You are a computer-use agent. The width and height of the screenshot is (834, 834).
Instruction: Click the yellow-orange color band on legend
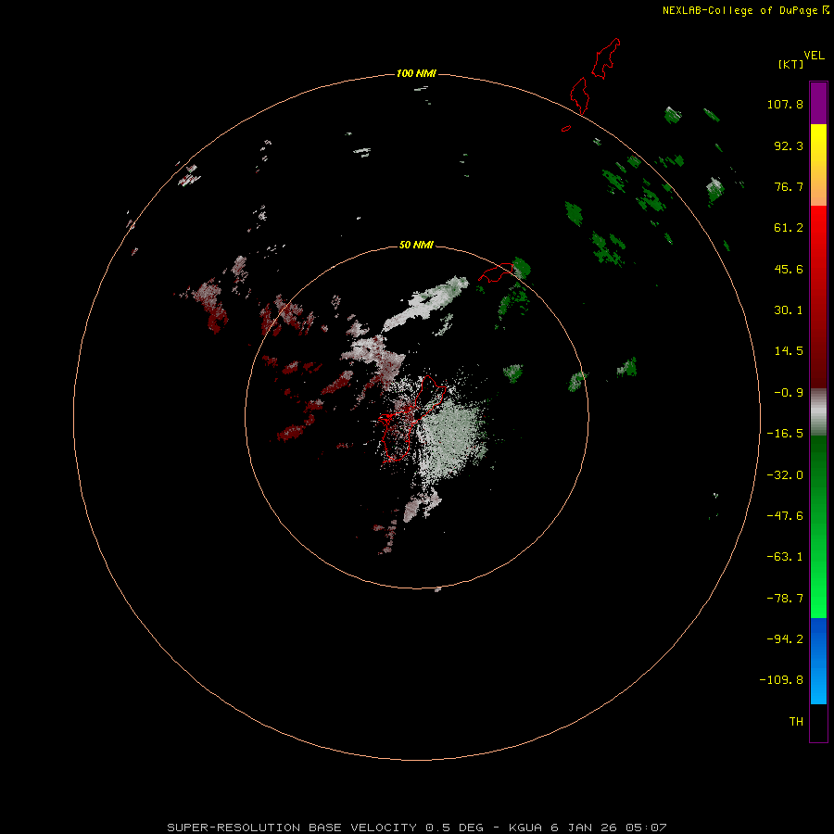pyautogui.click(x=818, y=165)
